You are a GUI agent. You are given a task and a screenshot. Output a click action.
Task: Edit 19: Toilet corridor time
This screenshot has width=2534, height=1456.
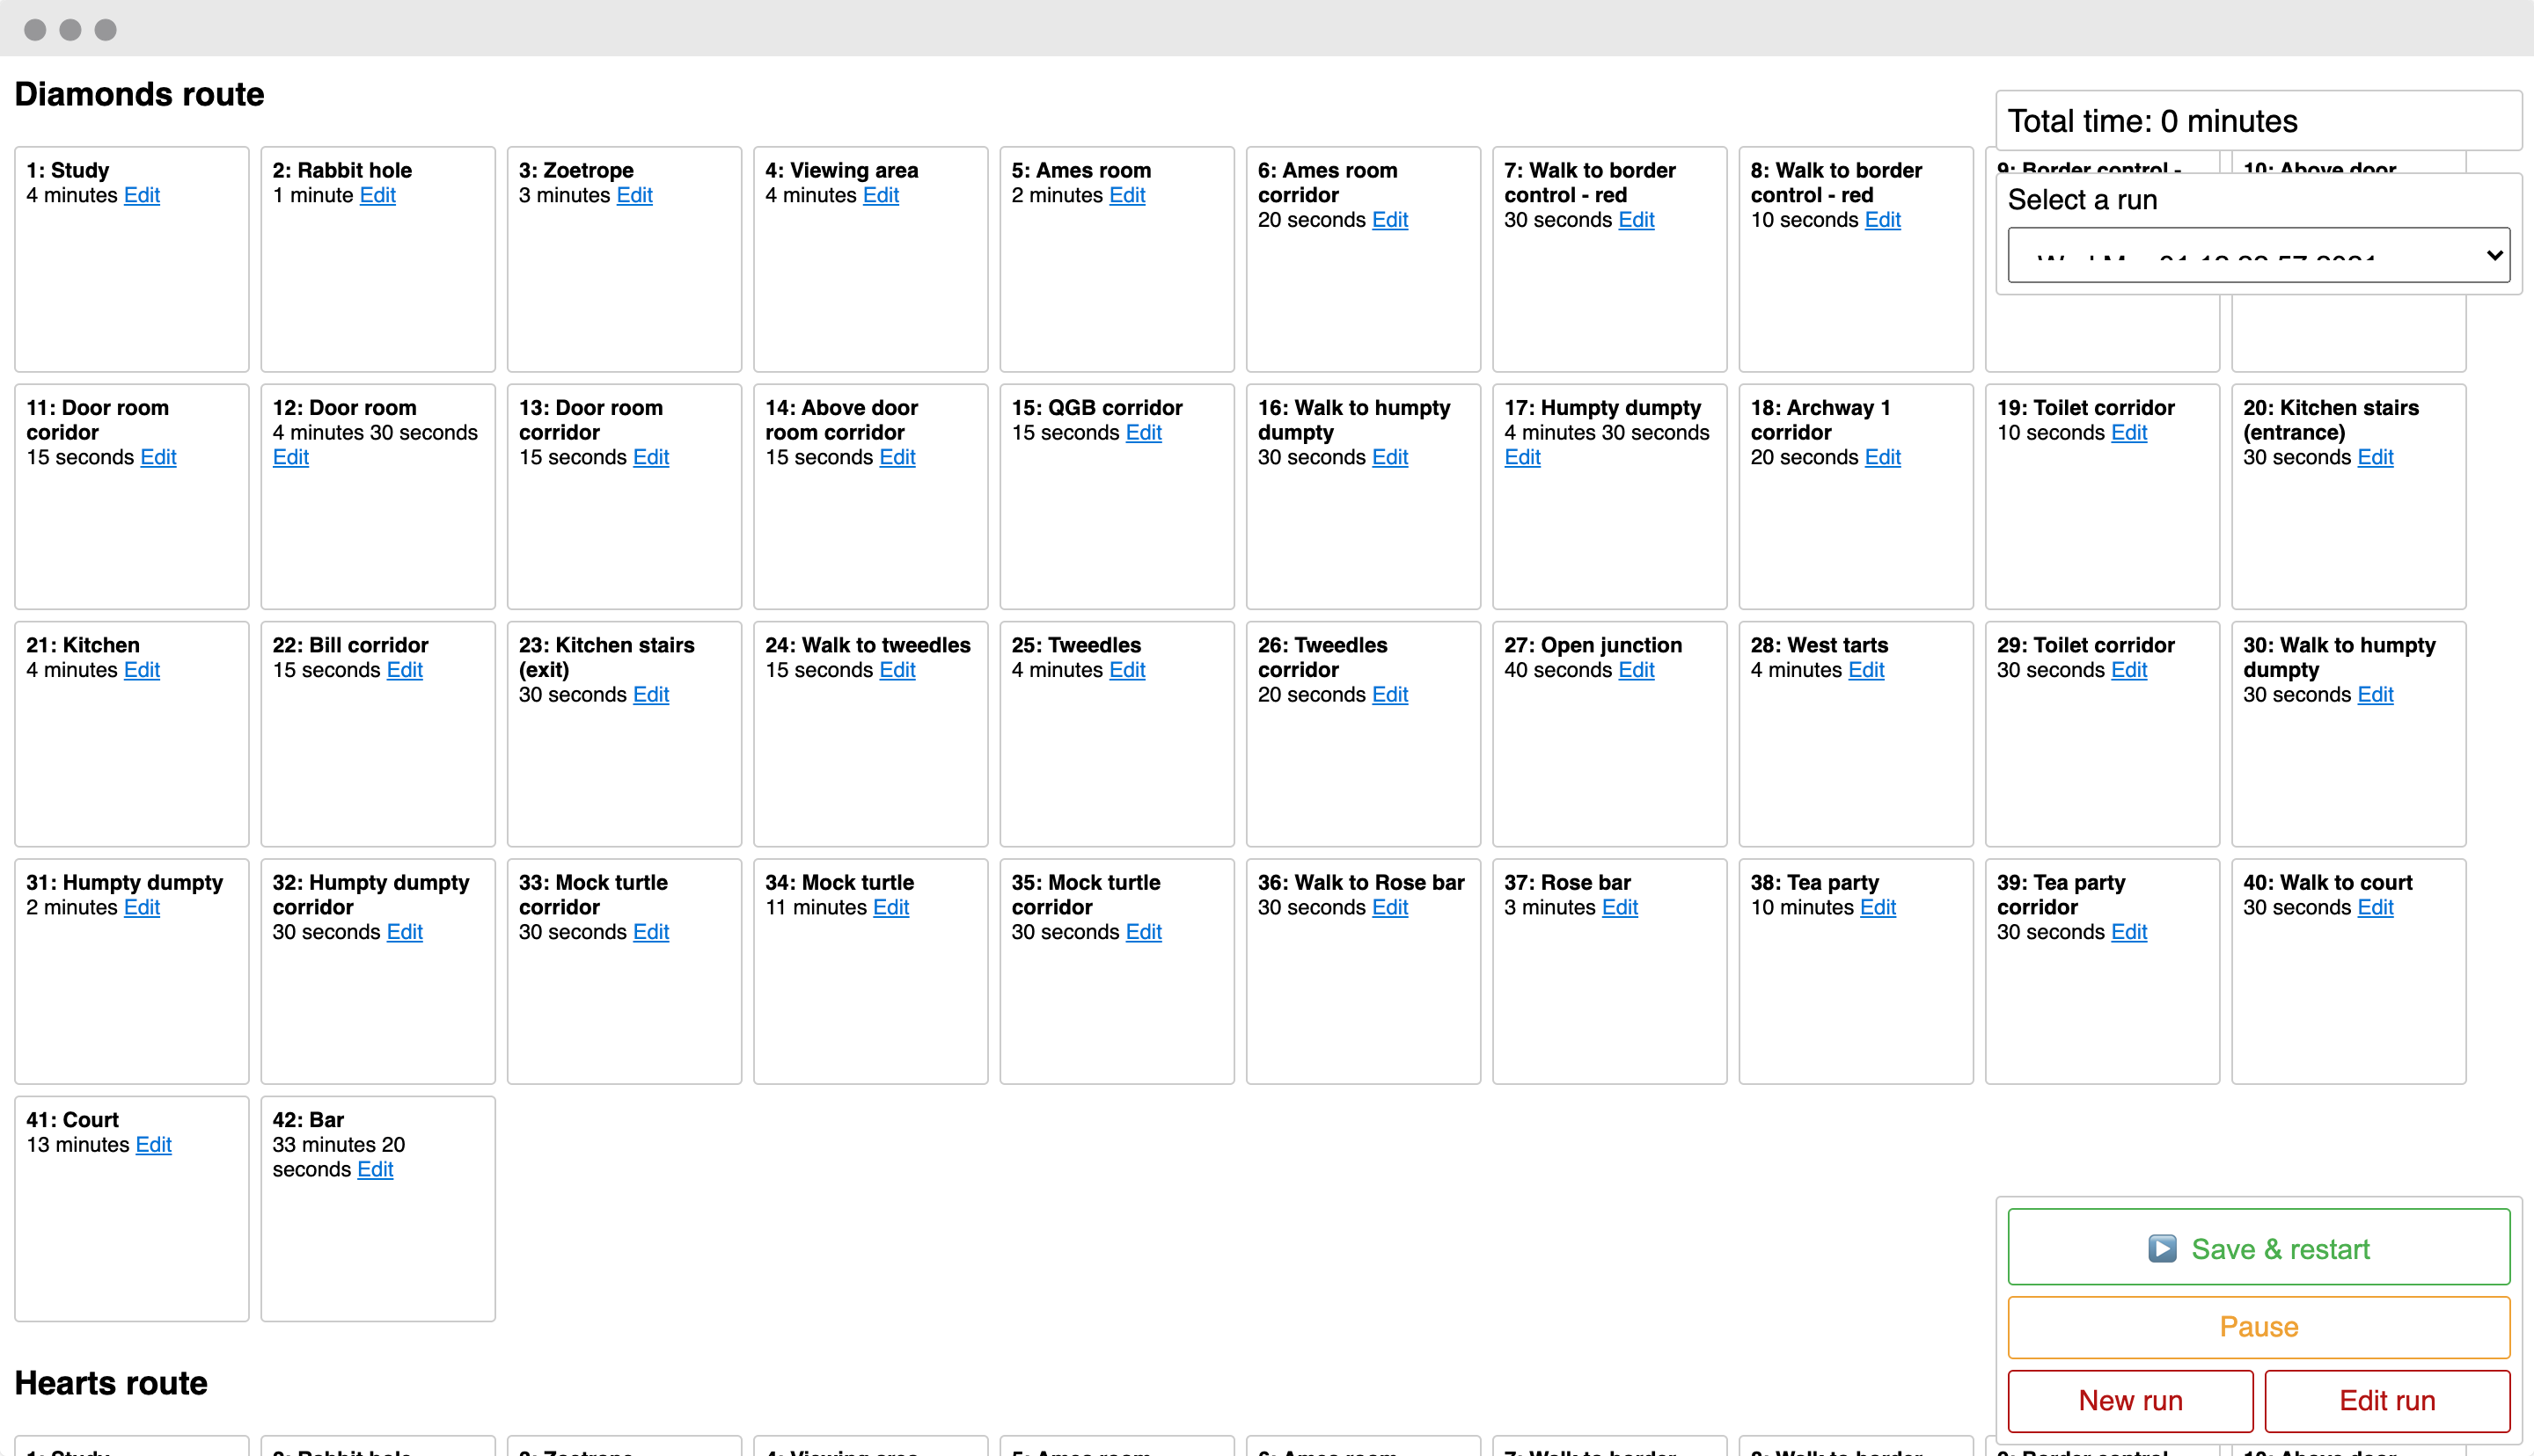coord(2129,432)
